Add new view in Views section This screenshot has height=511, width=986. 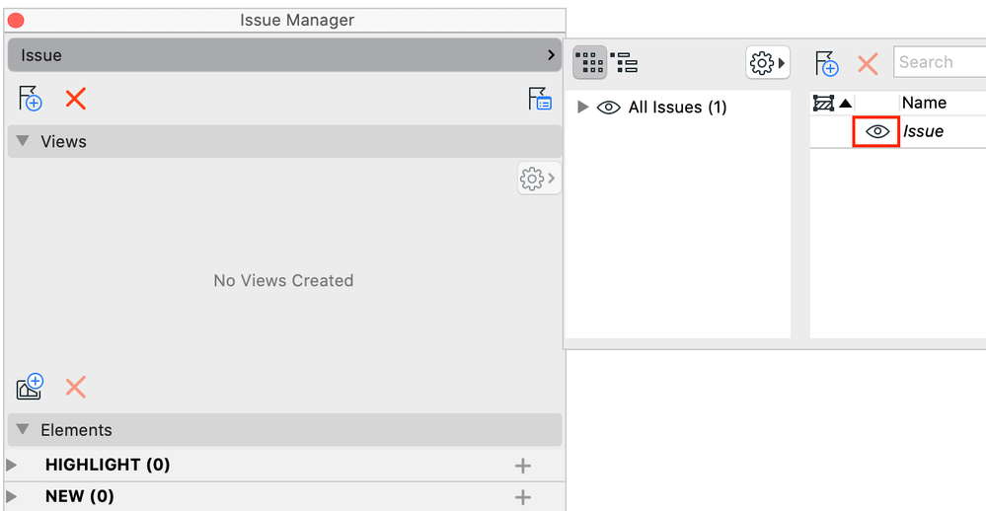click(31, 386)
